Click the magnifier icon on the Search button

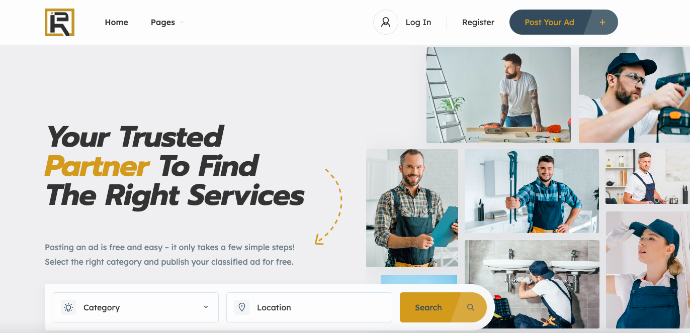coord(471,307)
